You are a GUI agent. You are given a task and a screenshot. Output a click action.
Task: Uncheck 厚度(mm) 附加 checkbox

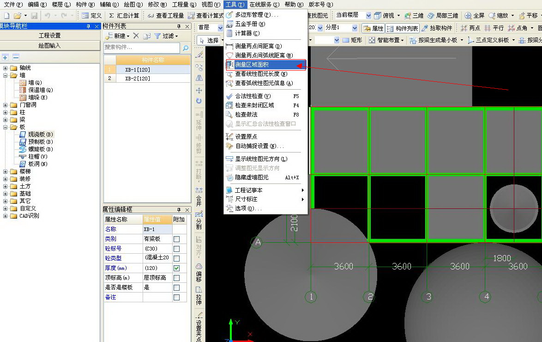177,268
